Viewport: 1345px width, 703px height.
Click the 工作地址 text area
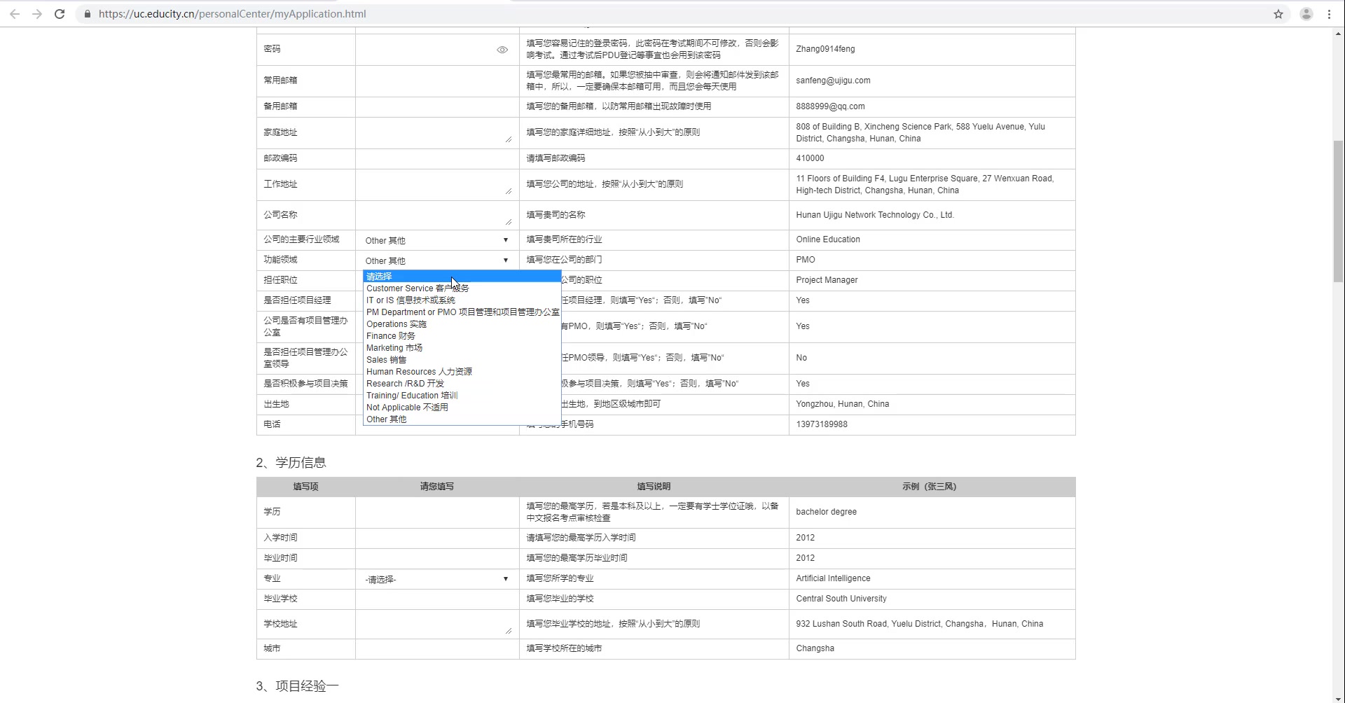click(437, 184)
